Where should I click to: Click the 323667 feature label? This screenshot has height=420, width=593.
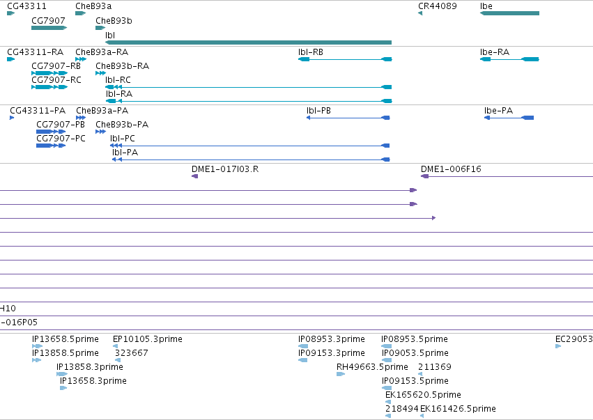131,352
